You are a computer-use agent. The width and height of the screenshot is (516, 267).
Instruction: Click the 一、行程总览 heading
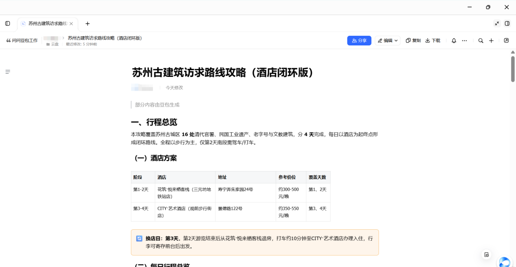point(154,122)
